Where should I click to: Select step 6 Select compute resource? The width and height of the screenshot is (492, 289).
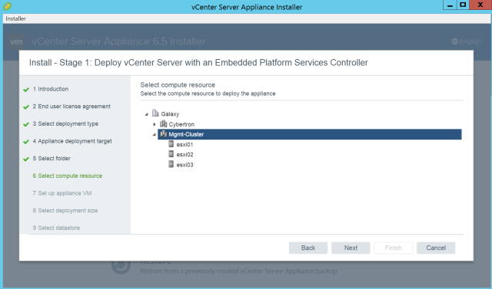point(68,176)
